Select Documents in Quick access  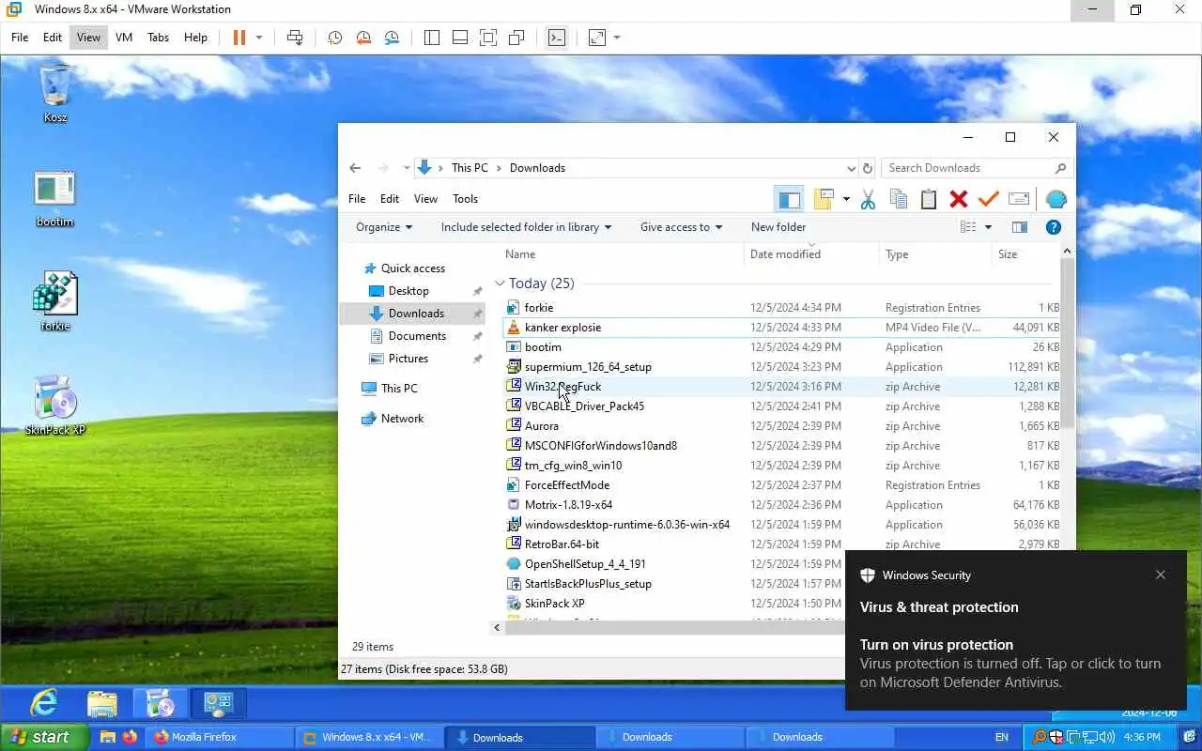417,336
